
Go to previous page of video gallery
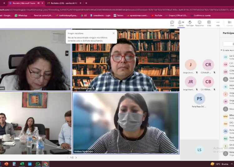click(67, 157)
